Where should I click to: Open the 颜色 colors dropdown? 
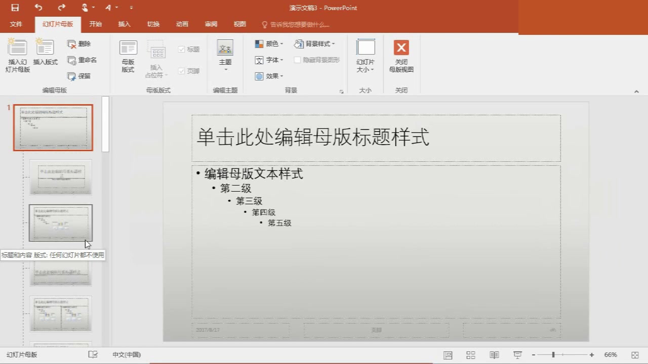tap(269, 44)
